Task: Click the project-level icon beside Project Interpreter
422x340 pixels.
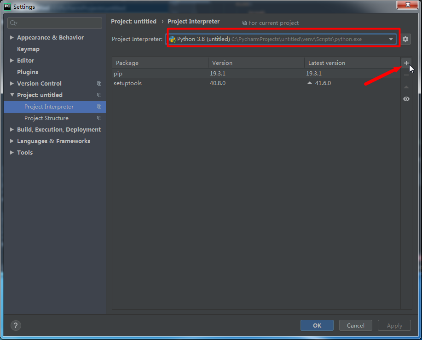Action: click(99, 107)
